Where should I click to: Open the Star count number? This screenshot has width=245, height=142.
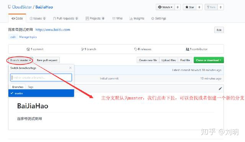click(x=199, y=7)
